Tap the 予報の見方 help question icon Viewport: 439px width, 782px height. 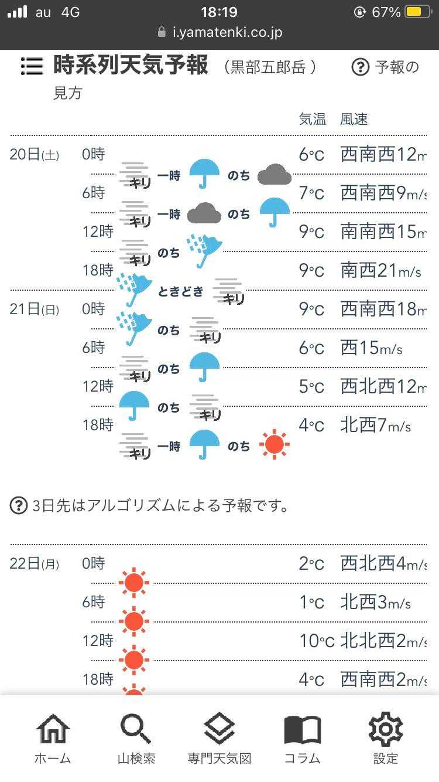(361, 67)
